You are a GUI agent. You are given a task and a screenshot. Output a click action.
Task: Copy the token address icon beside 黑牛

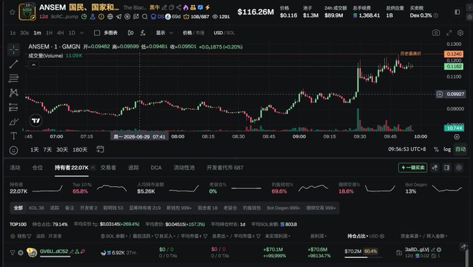[x=172, y=8]
